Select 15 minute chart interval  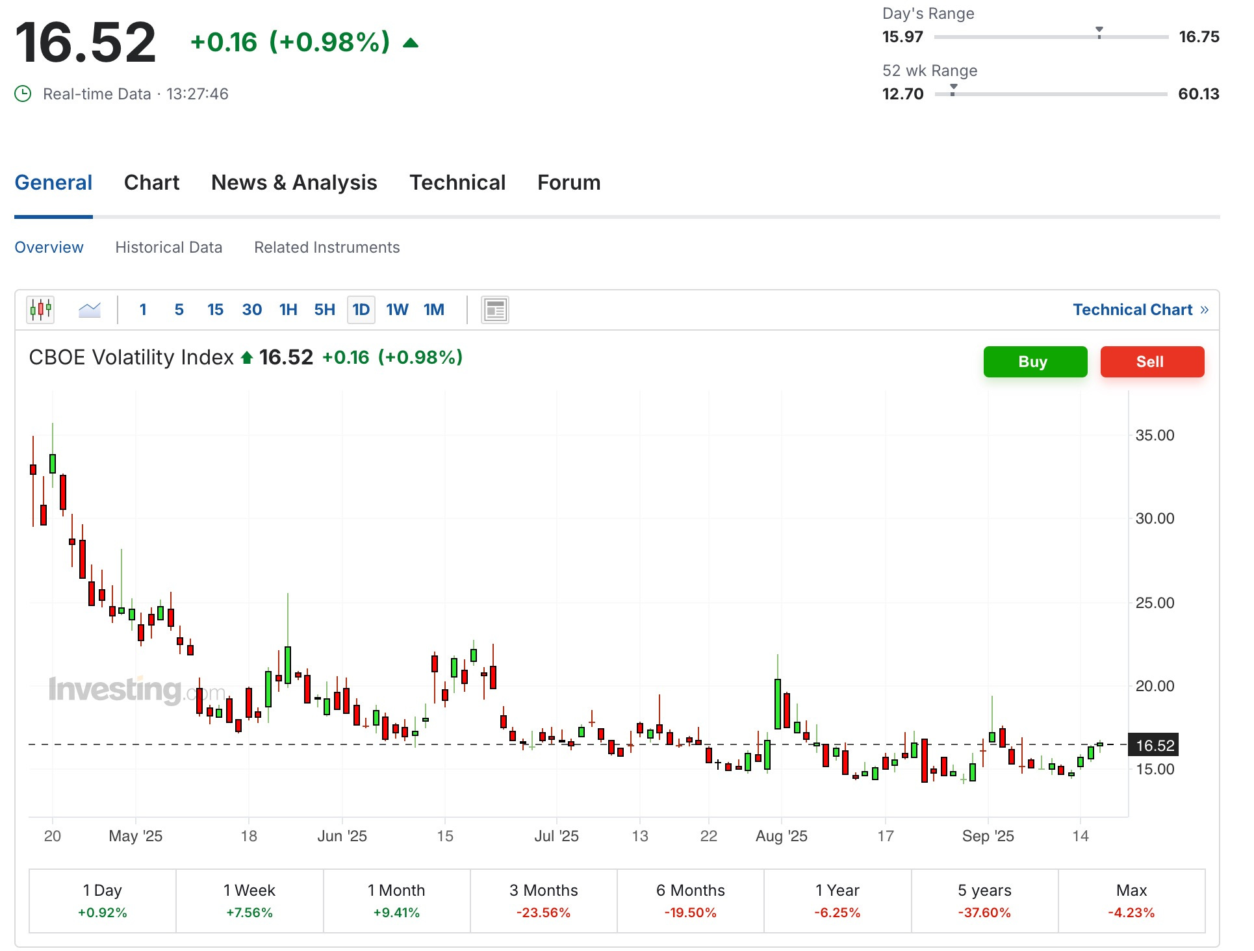pyautogui.click(x=215, y=310)
